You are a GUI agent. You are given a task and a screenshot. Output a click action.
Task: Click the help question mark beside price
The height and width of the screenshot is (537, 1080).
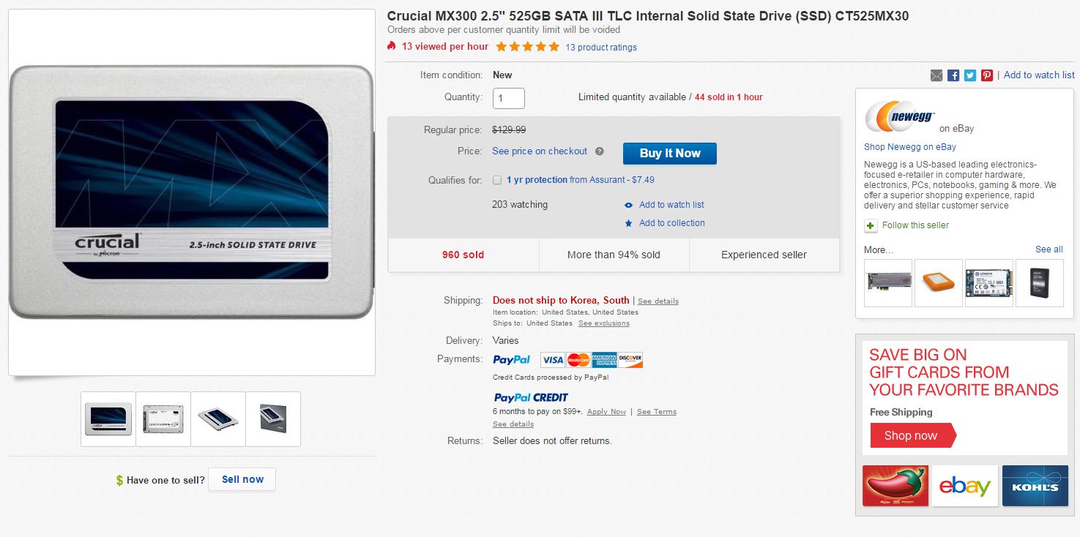point(599,151)
